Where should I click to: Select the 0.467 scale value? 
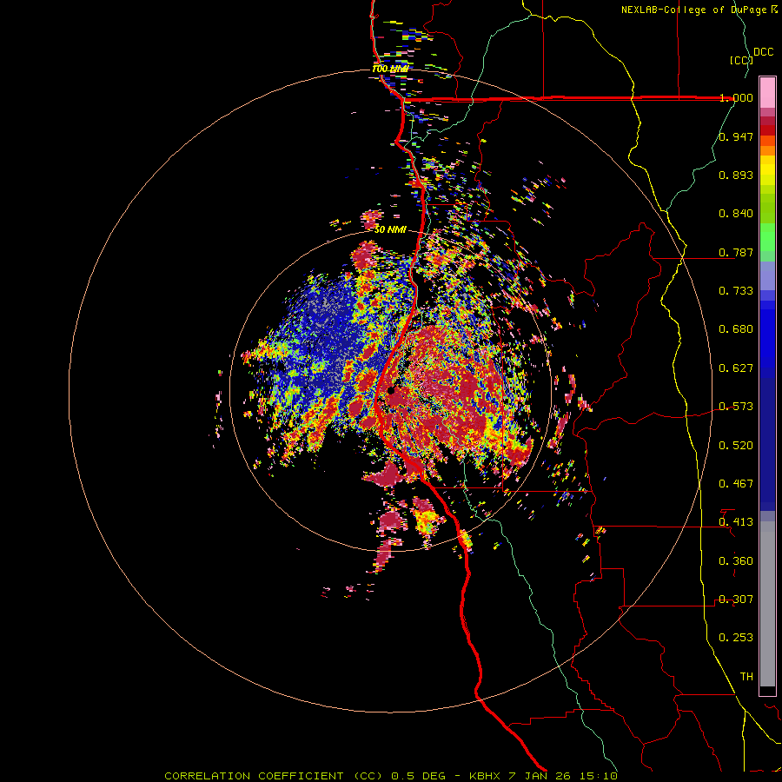pos(736,484)
